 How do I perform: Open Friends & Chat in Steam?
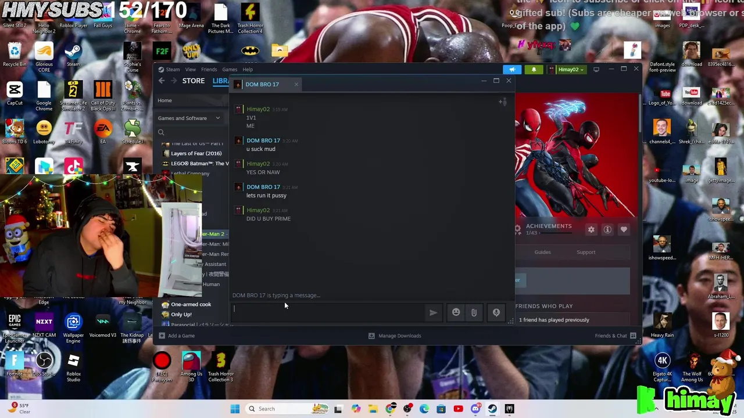coord(615,336)
